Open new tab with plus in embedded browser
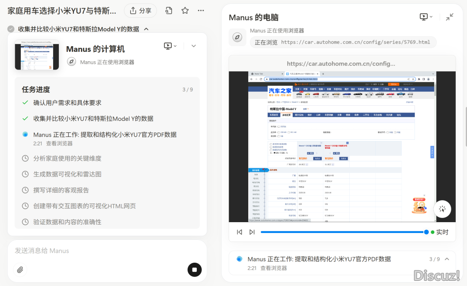467x286 pixels. pos(323,74)
